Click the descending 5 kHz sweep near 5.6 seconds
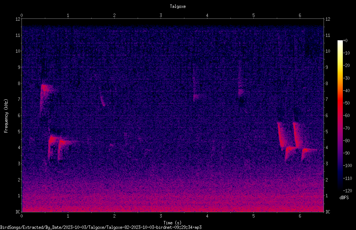Image resolution: width=356 pixels, height=230 pixels. [281, 135]
